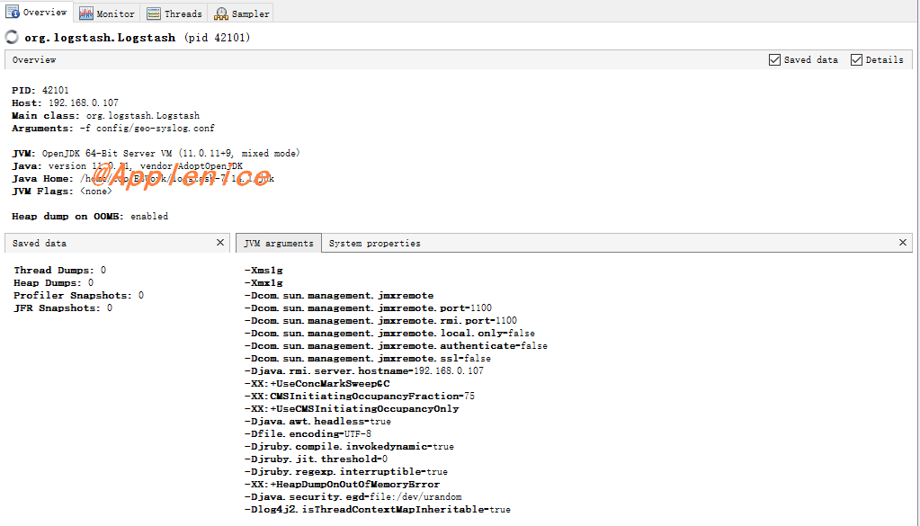Click the Heap Dumps: 0 entry
The image size is (920, 526).
point(53,282)
